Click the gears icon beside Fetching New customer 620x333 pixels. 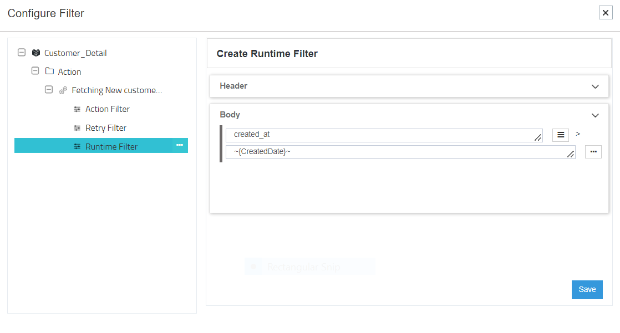pos(63,90)
